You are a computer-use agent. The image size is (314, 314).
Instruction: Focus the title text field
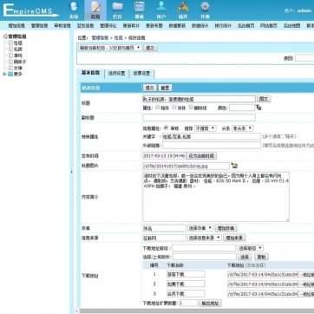click(200, 99)
